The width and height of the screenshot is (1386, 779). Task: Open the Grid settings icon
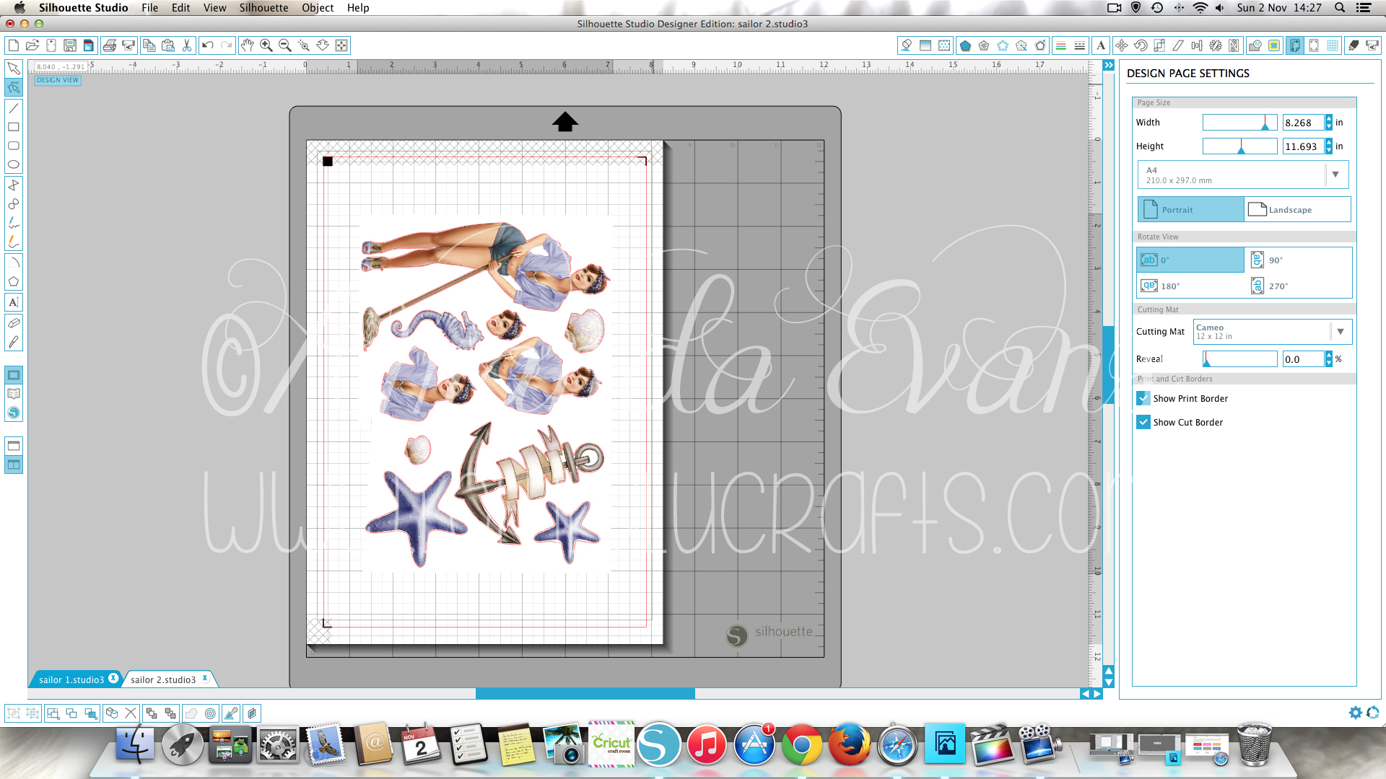(x=1333, y=45)
